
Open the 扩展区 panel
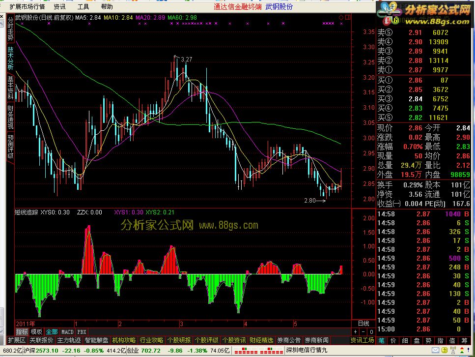(17, 340)
